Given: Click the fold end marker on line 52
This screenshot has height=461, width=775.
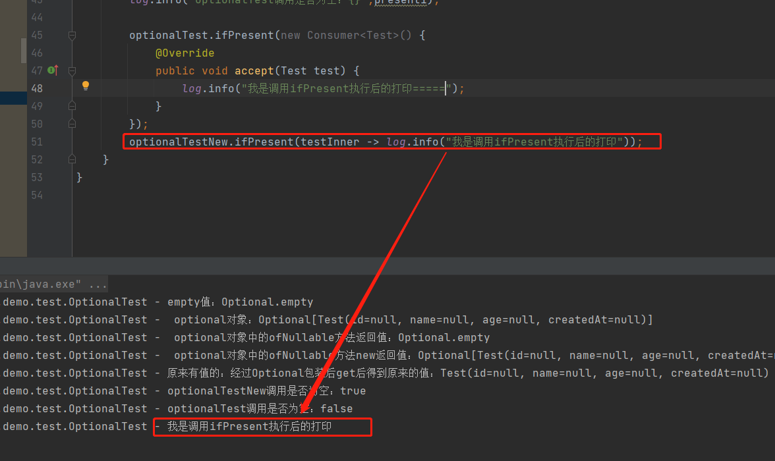Looking at the screenshot, I should click(72, 159).
